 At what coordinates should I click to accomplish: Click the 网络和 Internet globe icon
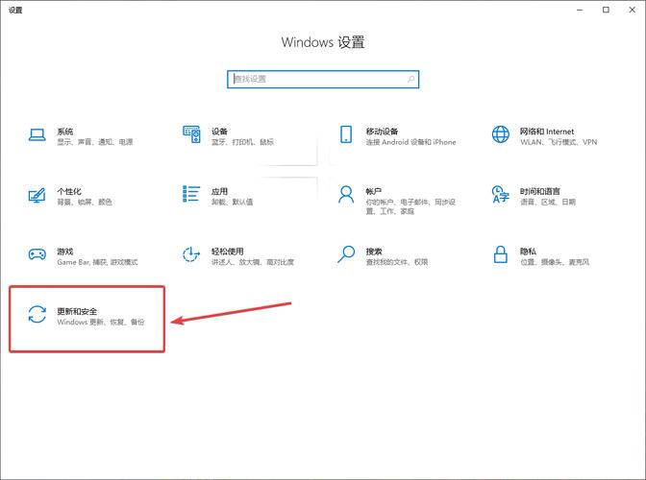[500, 135]
